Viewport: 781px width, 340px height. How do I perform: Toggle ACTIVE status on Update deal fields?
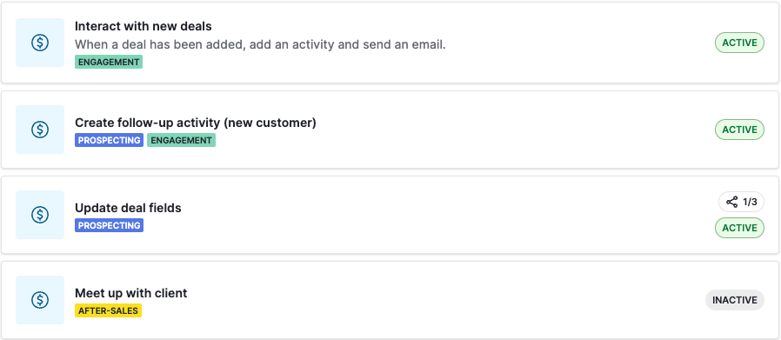(x=739, y=228)
